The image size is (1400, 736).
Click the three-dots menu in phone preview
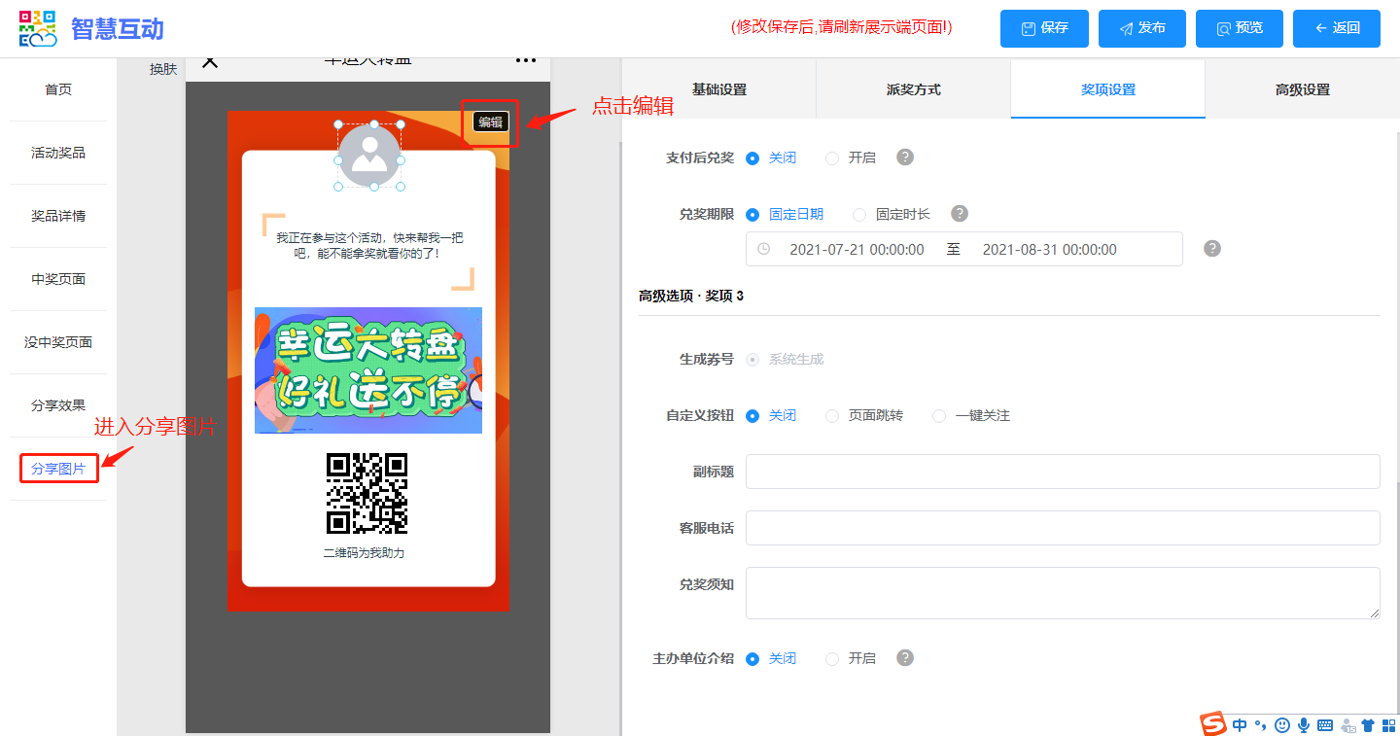[526, 60]
